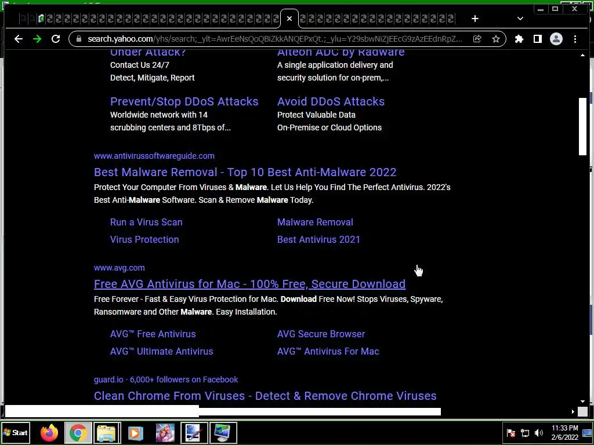Click the scroll up arrow
The image size is (594, 445).
pyautogui.click(x=582, y=55)
